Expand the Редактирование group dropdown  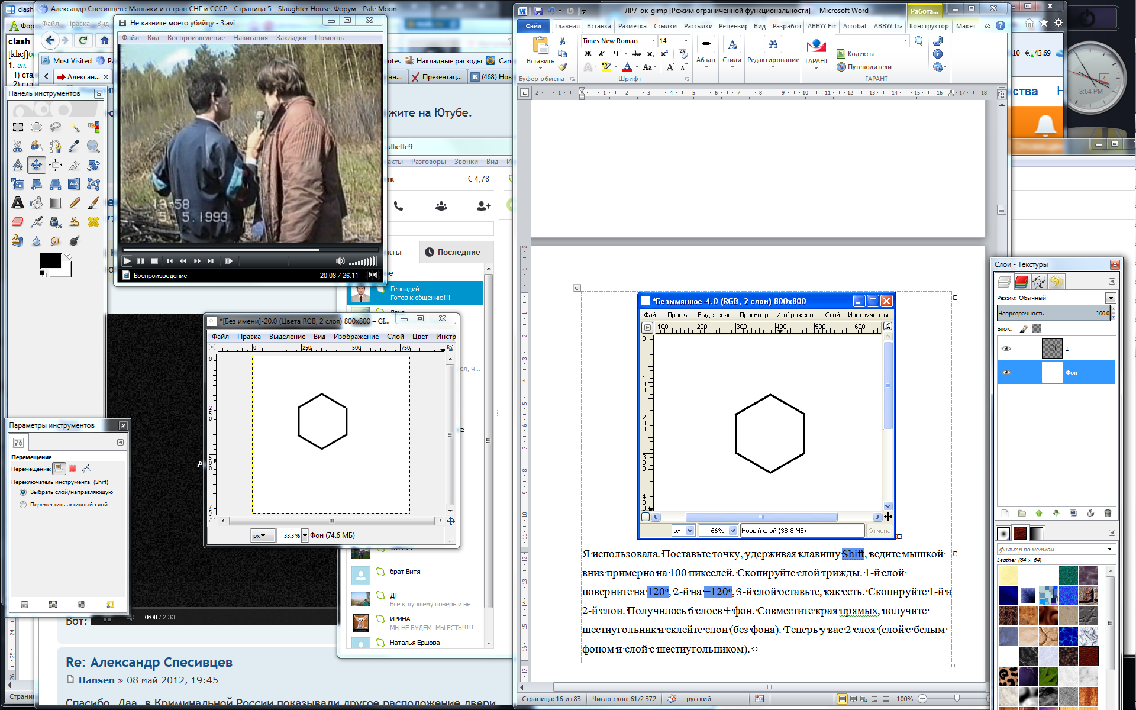(773, 53)
